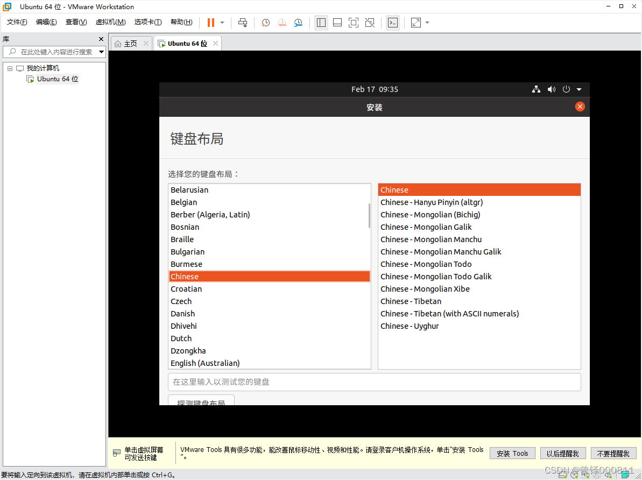642x480 pixels.
Task: Click the 以后提醒我 button
Action: coord(562,454)
